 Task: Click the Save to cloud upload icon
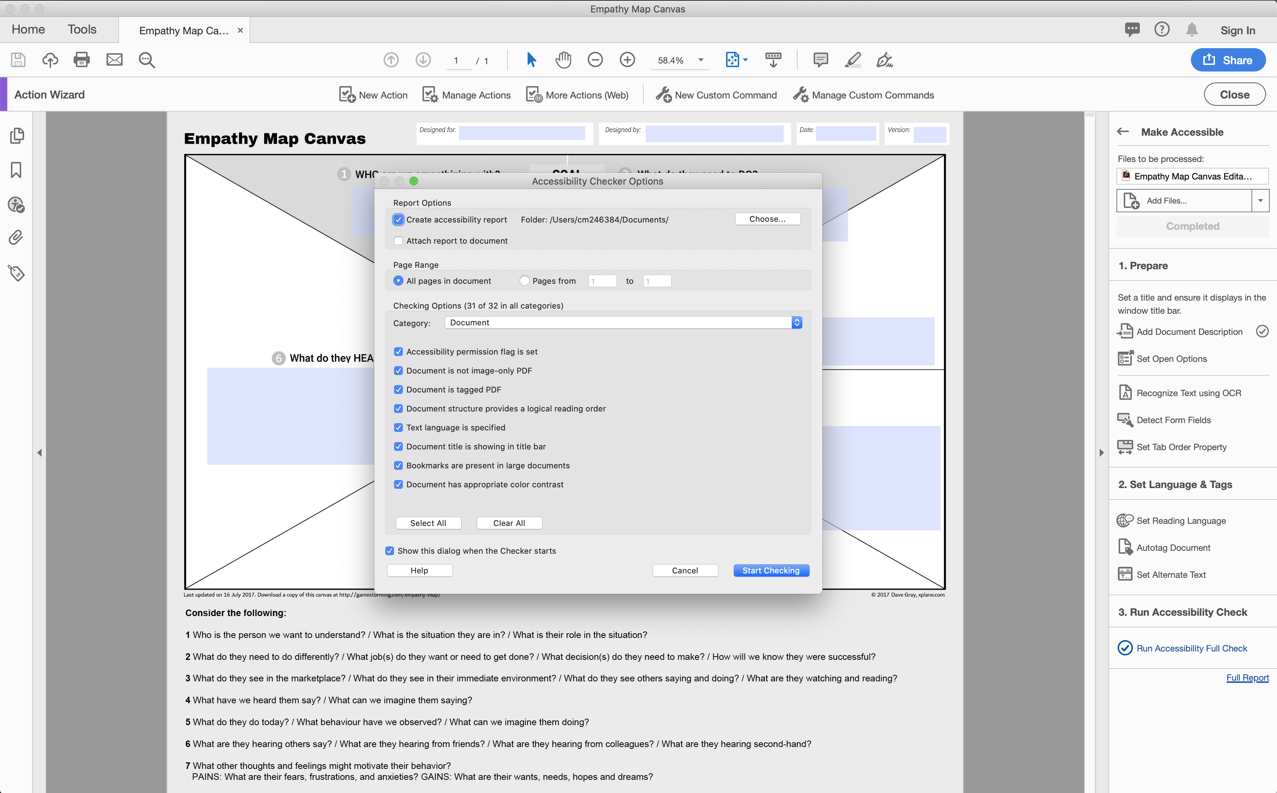[50, 60]
